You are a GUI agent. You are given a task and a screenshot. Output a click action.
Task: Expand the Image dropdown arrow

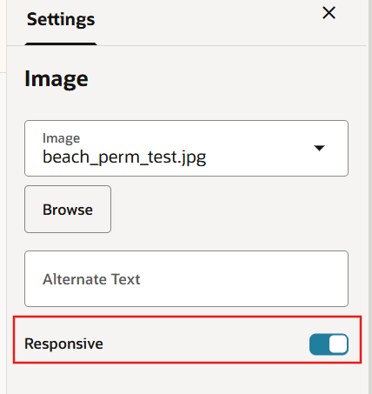pyautogui.click(x=319, y=148)
